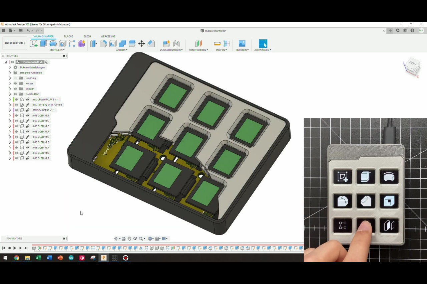Expand the Skizzen folder in browser
Viewport: 427px width, 284px height.
coord(10,89)
